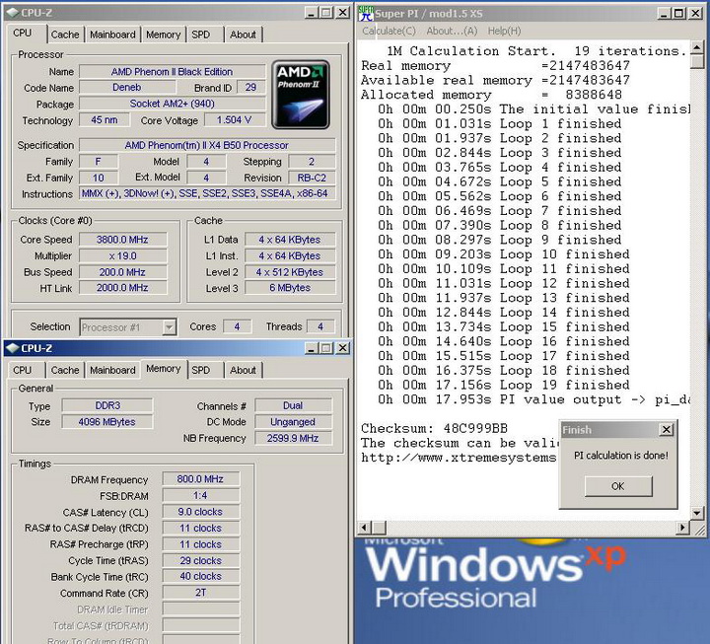Click the Super PI vertical scrollbar thumb
Image resolution: width=710 pixels, height=644 pixels.
pyautogui.click(x=697, y=61)
